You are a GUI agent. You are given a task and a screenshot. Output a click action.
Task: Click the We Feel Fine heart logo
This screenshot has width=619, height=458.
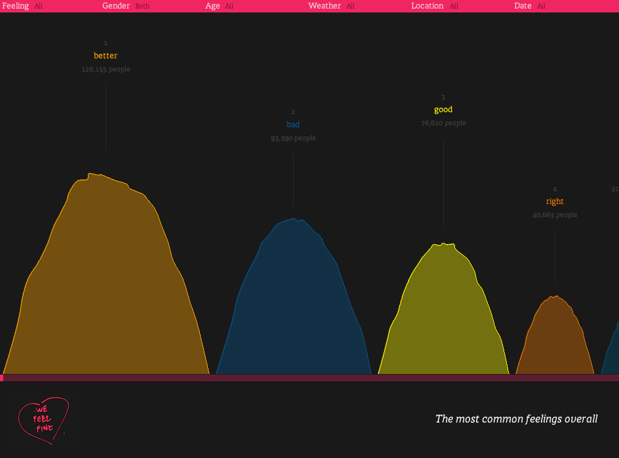[43, 421]
